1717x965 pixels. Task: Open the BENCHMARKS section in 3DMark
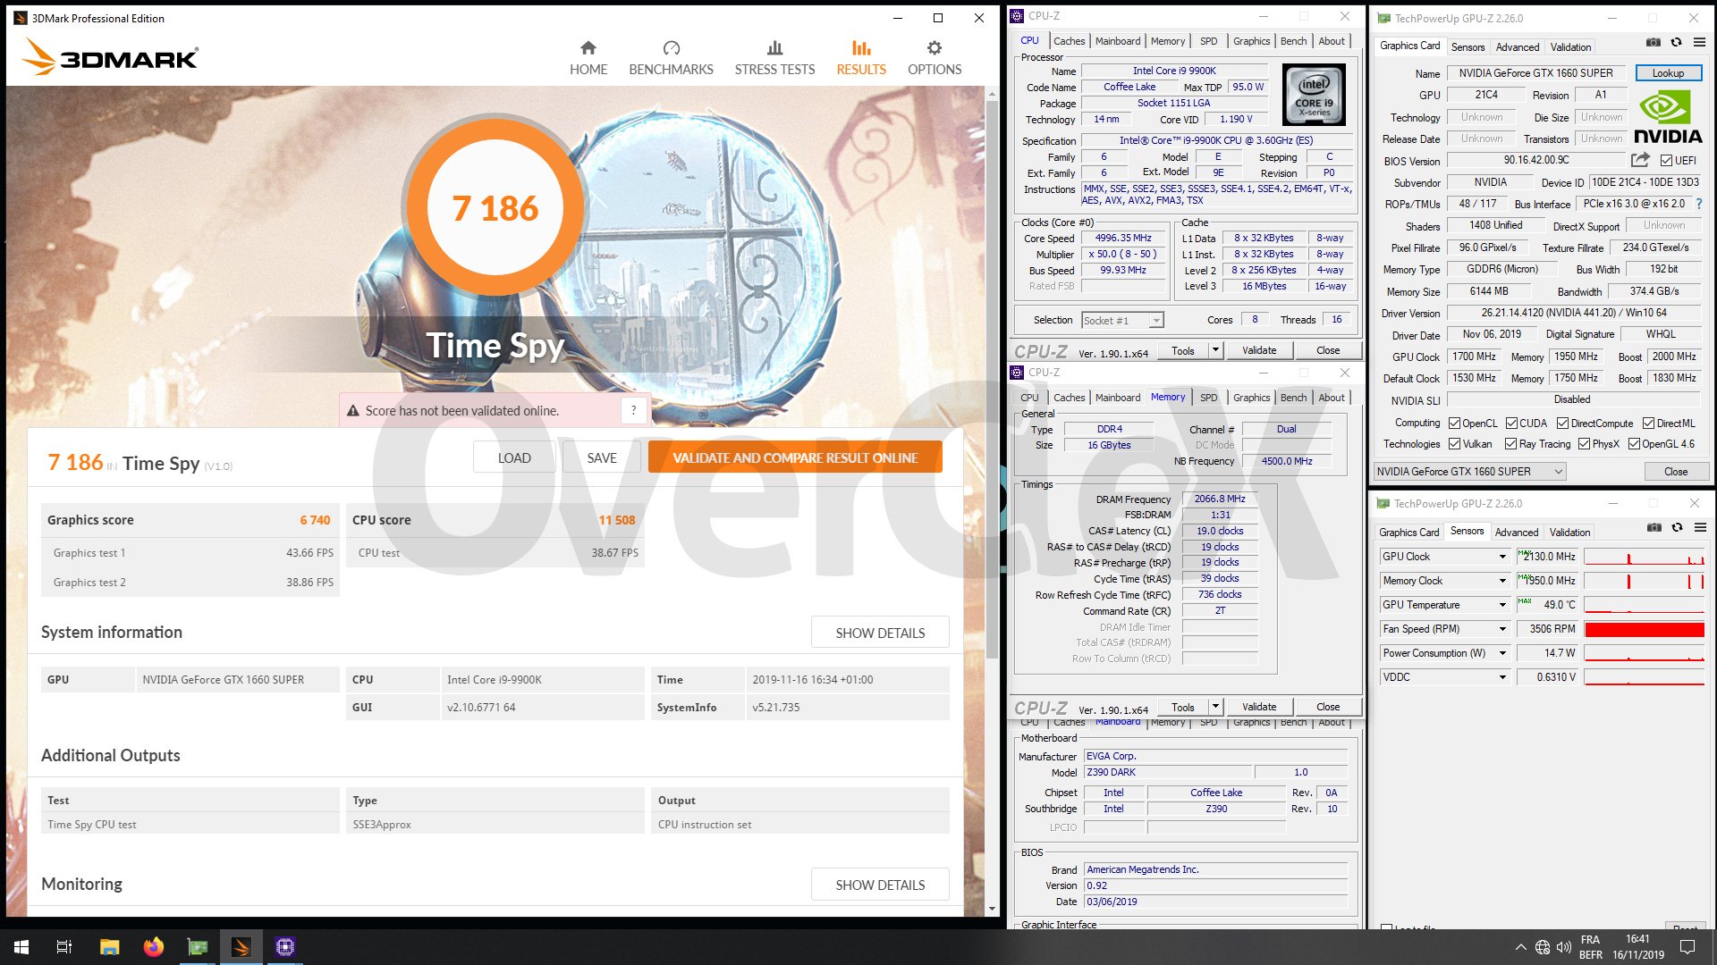[x=671, y=58]
